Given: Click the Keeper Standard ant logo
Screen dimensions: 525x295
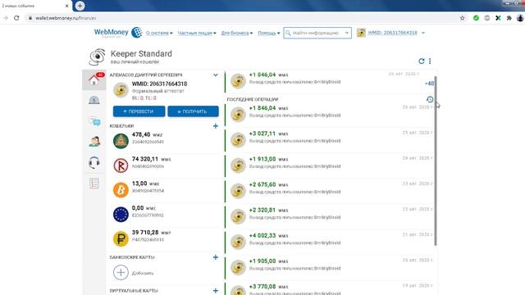Looking at the screenshot, I should pyautogui.click(x=98, y=57).
